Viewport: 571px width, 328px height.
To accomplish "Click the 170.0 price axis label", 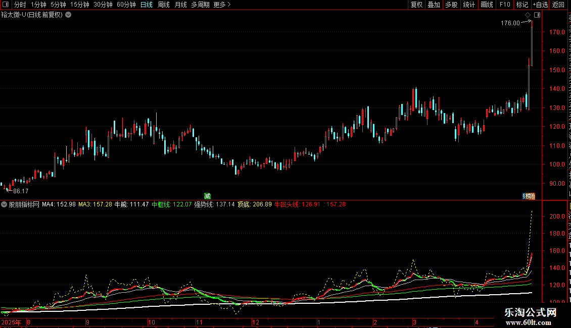I will click(x=557, y=32).
